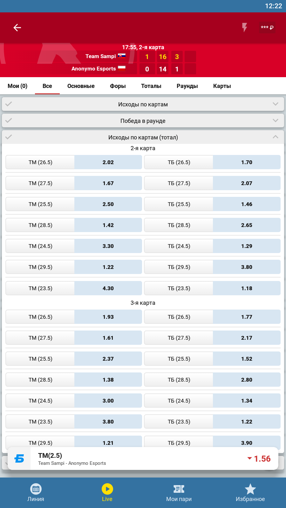Open Избранное star icon

[250, 489]
